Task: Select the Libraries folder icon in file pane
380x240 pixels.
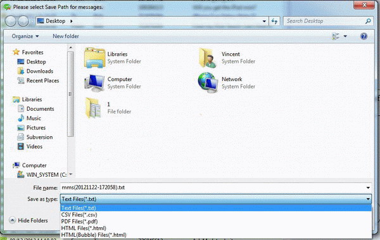Action: click(94, 58)
